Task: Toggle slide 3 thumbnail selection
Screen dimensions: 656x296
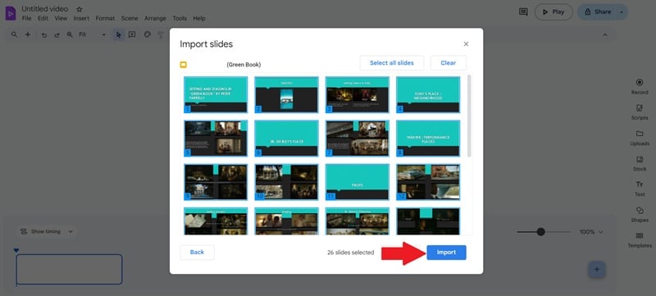Action: (358, 94)
